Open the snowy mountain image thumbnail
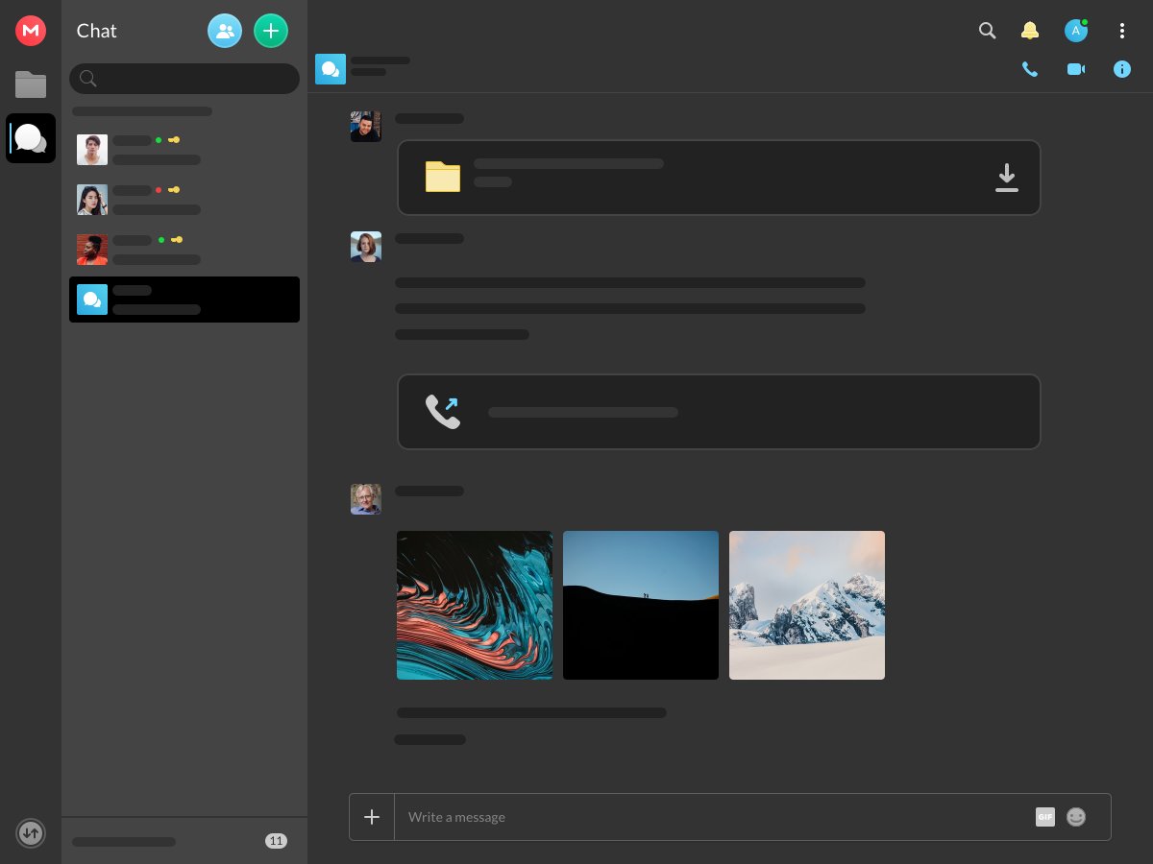 coord(807,605)
